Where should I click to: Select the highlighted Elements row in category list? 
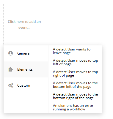tap(26, 69)
